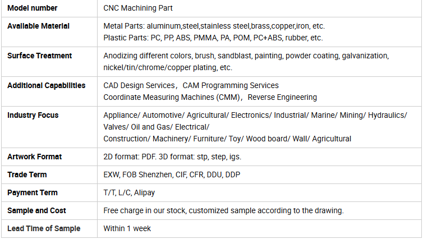Click the Plastic Parts materials line

213,38
